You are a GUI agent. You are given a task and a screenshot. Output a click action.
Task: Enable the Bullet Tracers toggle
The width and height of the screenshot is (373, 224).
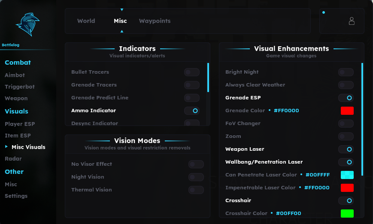click(x=192, y=72)
